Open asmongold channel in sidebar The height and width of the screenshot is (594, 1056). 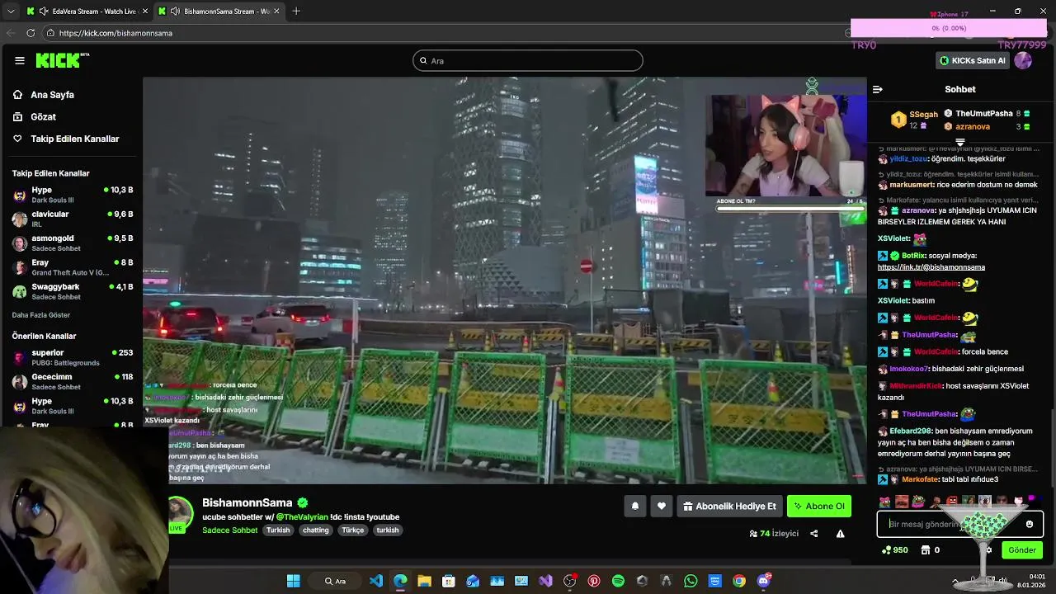pos(72,243)
